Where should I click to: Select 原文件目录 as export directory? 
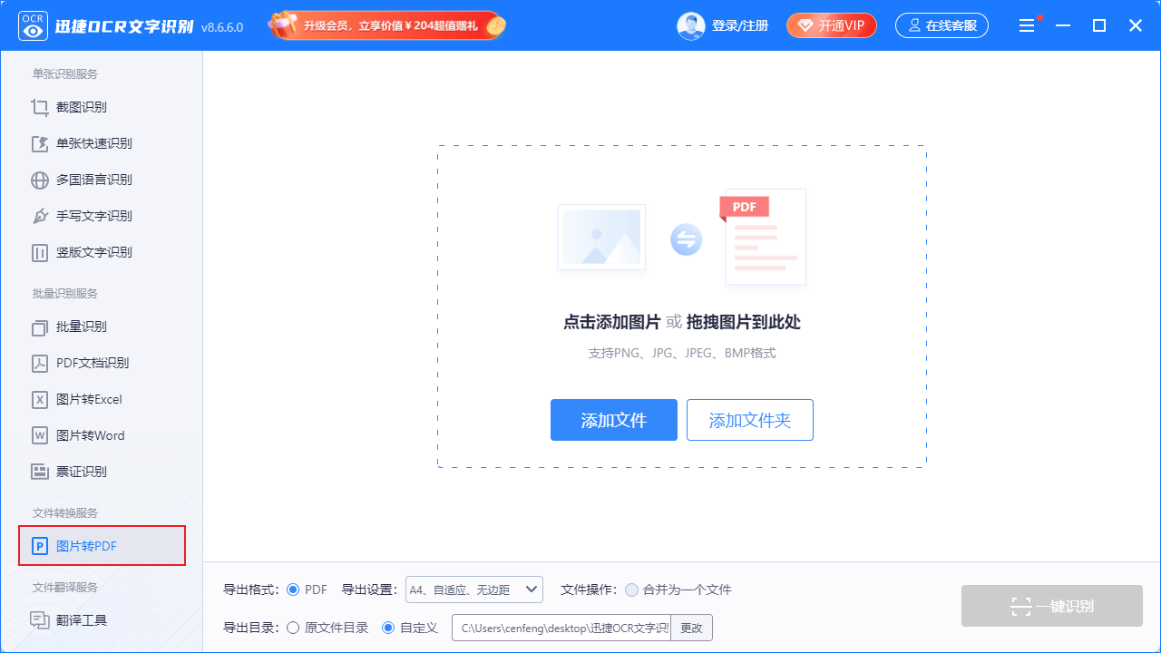click(293, 628)
